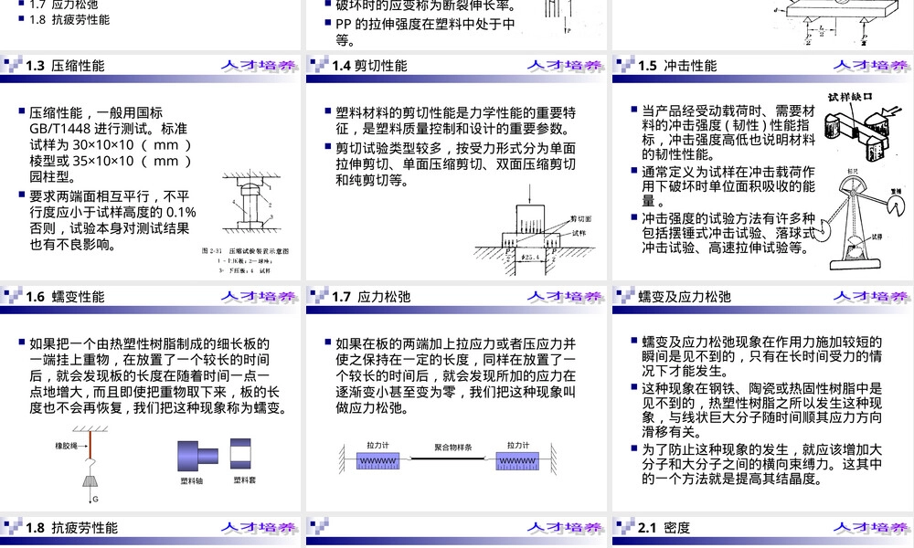Click the '1.8 抗疲劳性能' outline bullet item
The height and width of the screenshot is (548, 914).
(69, 20)
